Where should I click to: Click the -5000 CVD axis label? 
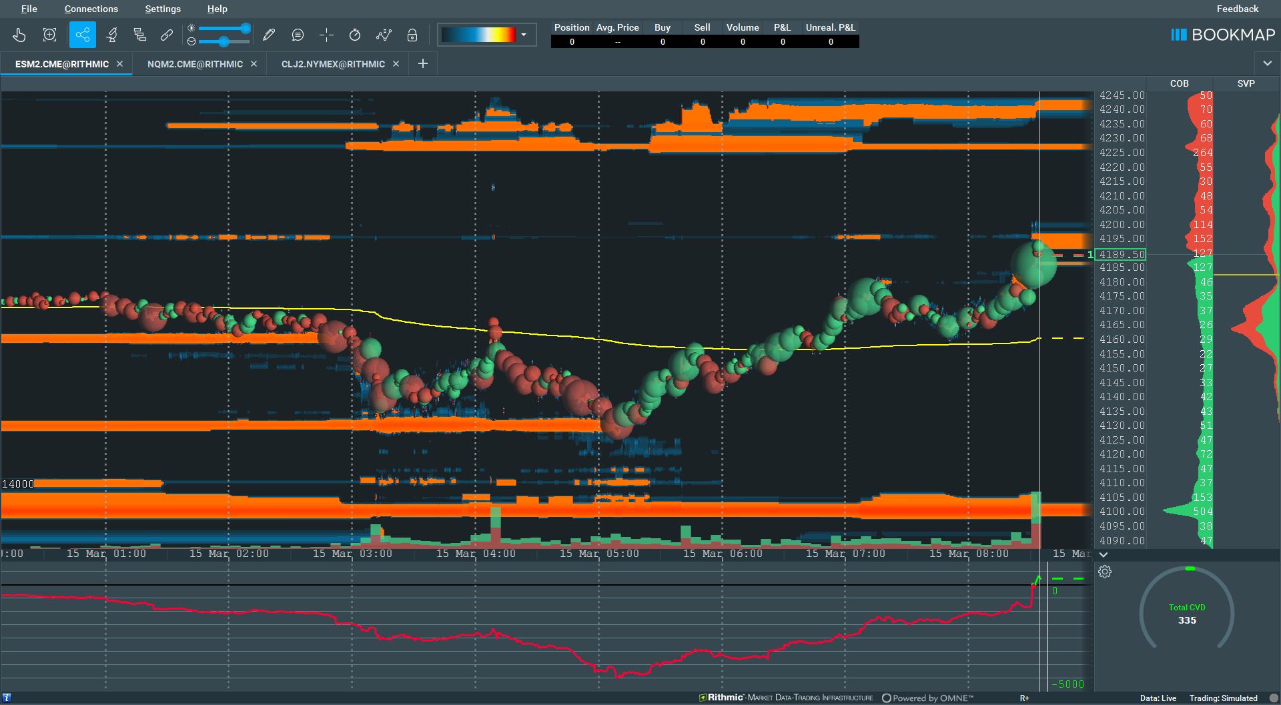click(x=1067, y=684)
